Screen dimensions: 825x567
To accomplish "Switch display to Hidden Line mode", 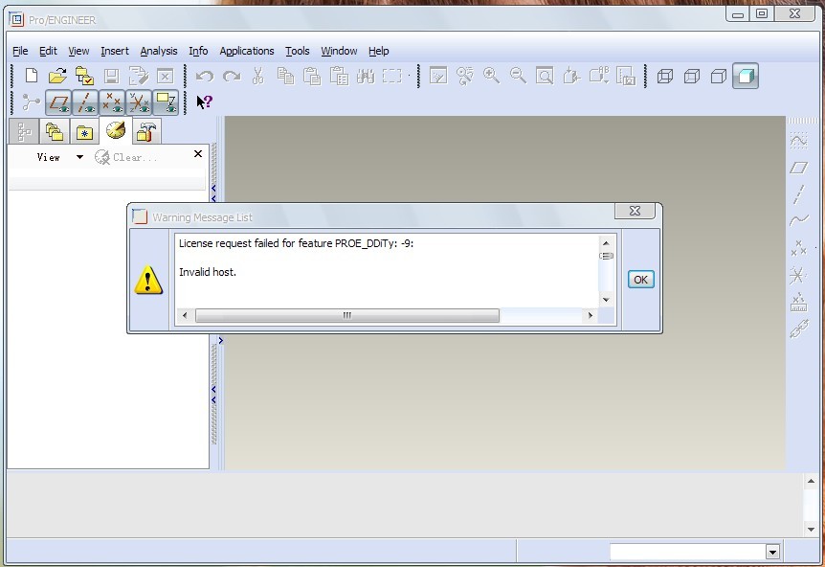I will (x=692, y=77).
